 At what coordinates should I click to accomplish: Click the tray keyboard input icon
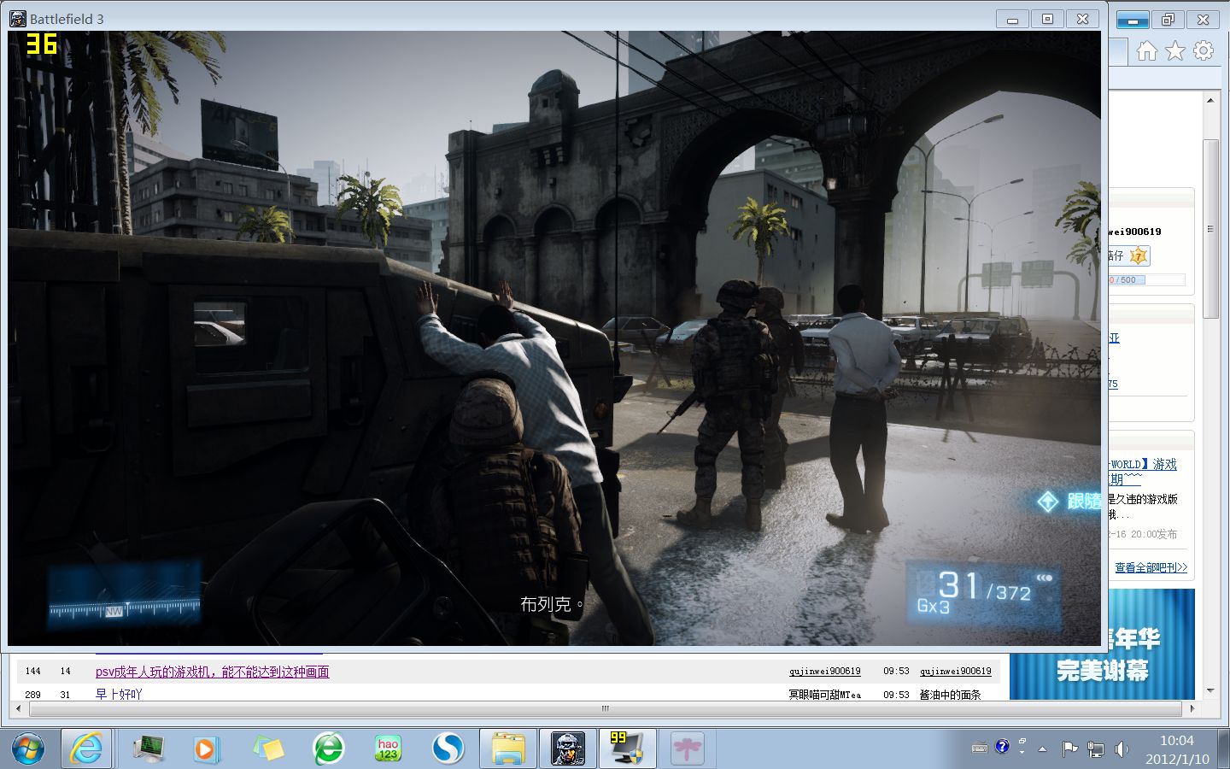(x=980, y=748)
